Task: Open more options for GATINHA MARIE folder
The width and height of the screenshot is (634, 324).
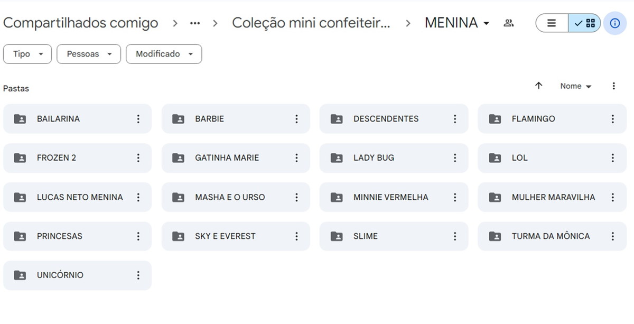Action: (x=296, y=158)
